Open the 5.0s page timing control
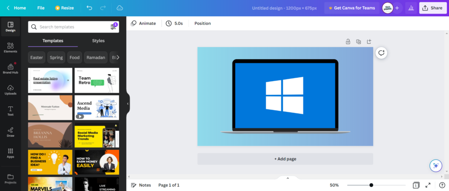This screenshot has width=449, height=191. coord(174,24)
